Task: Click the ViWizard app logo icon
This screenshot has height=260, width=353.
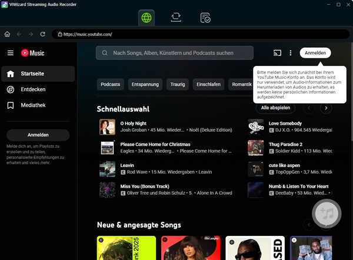Action: click(4, 5)
